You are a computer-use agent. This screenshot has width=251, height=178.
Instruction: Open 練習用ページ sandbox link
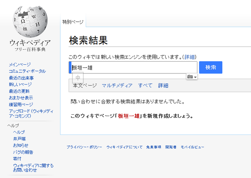[x=21, y=105]
